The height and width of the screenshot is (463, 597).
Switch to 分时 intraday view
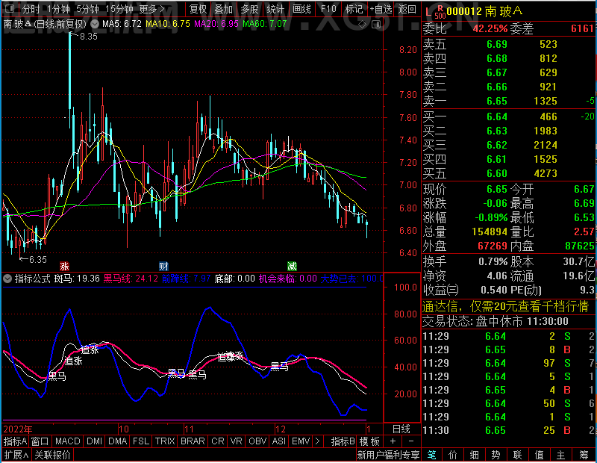point(31,9)
